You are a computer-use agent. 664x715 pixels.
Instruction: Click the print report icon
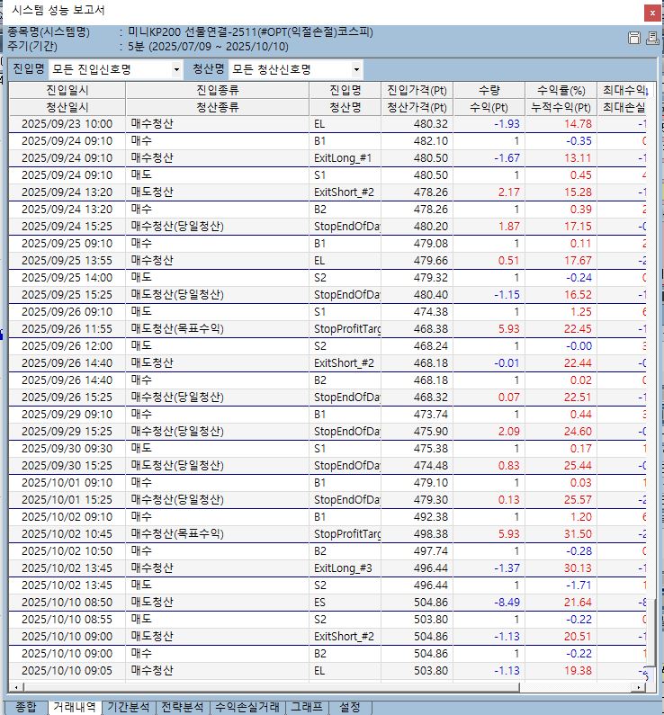(x=651, y=38)
